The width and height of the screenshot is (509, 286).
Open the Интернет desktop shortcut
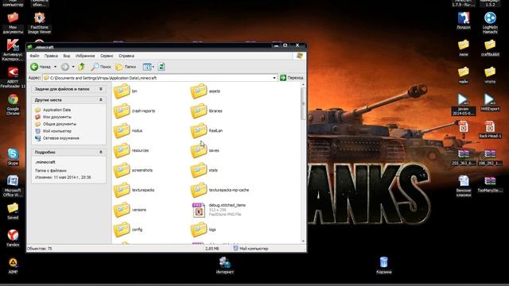pyautogui.click(x=224, y=265)
